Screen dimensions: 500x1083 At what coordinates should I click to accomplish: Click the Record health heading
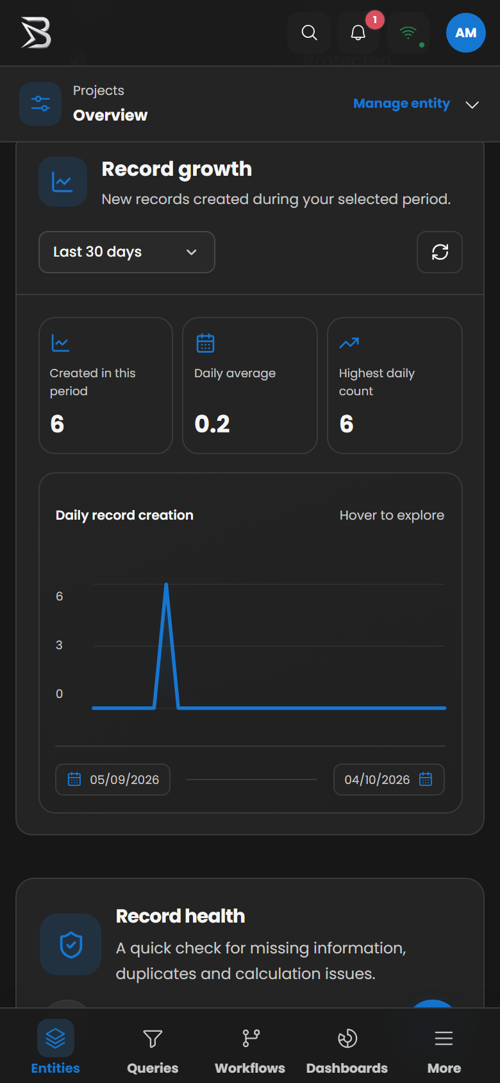[x=180, y=916]
